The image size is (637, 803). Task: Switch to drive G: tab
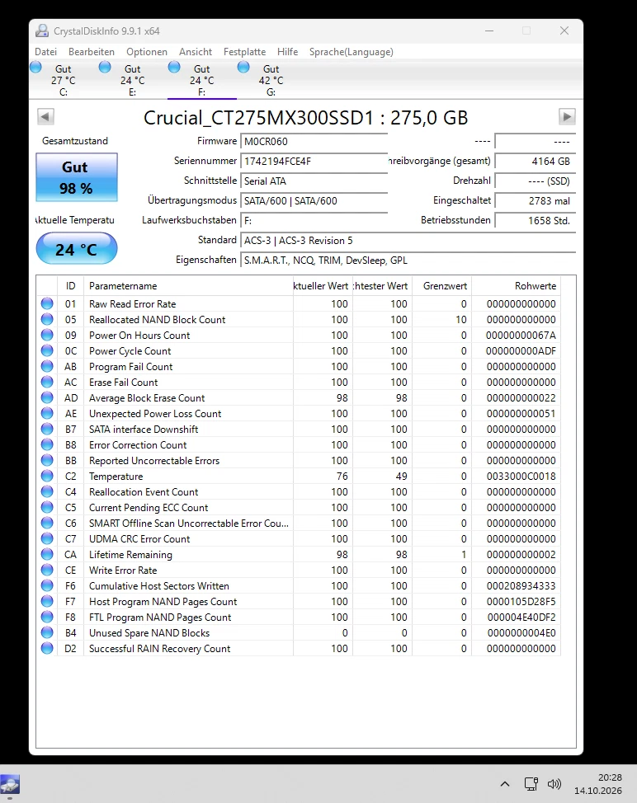point(271,80)
